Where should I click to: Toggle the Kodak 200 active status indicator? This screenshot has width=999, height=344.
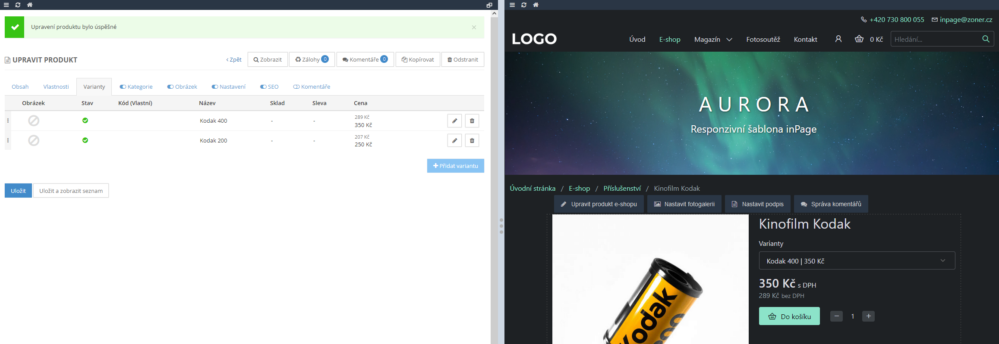tap(85, 140)
